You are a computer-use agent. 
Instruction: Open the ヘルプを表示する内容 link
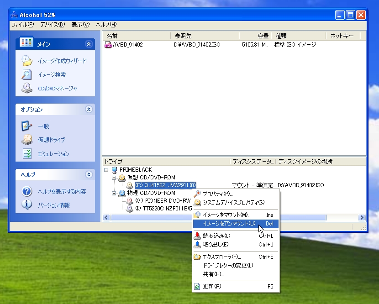click(62, 192)
